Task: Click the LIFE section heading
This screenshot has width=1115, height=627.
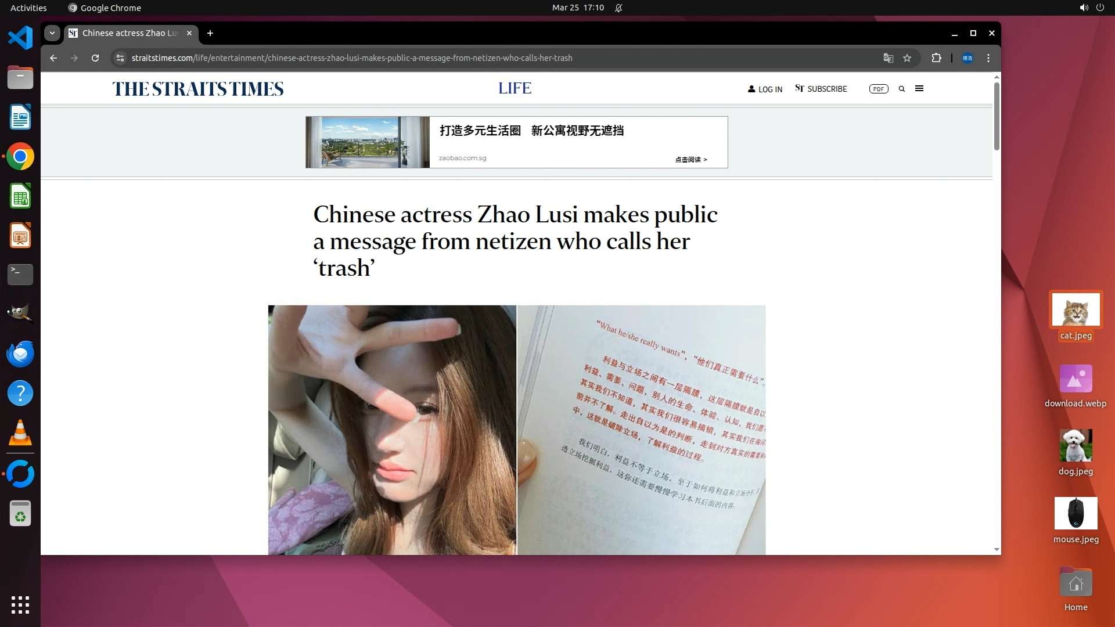Action: pos(515,88)
